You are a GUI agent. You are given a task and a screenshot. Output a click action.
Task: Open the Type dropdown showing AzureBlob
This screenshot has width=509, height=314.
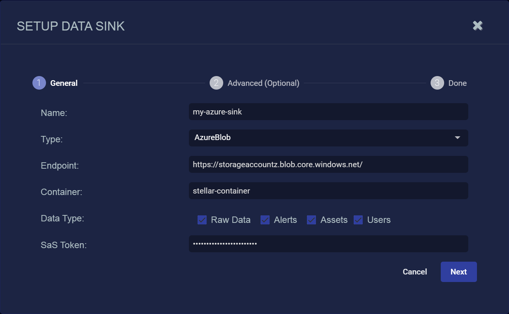click(x=328, y=138)
